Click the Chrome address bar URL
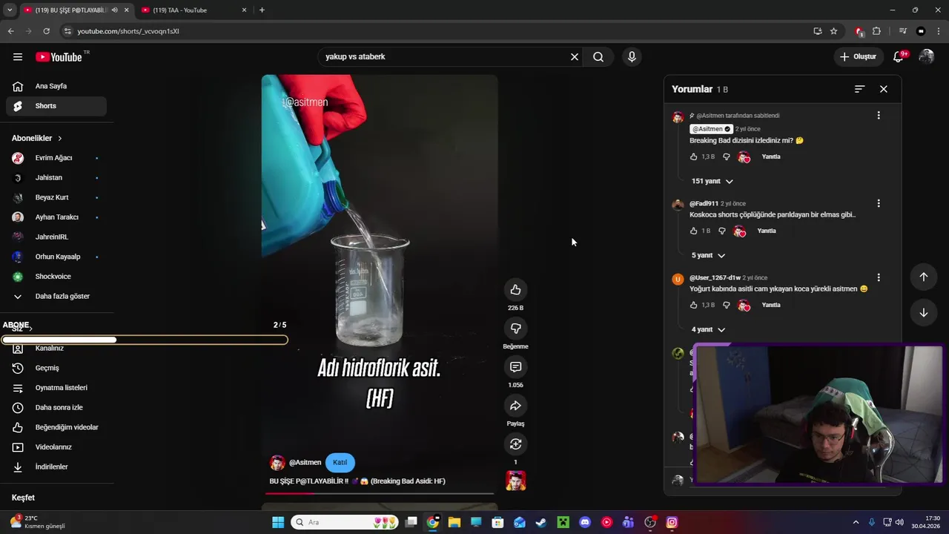The width and height of the screenshot is (949, 534). tap(128, 31)
